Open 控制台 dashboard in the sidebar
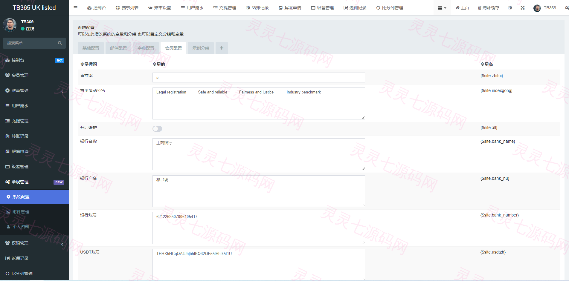This screenshot has height=281, width=569. coord(34,60)
